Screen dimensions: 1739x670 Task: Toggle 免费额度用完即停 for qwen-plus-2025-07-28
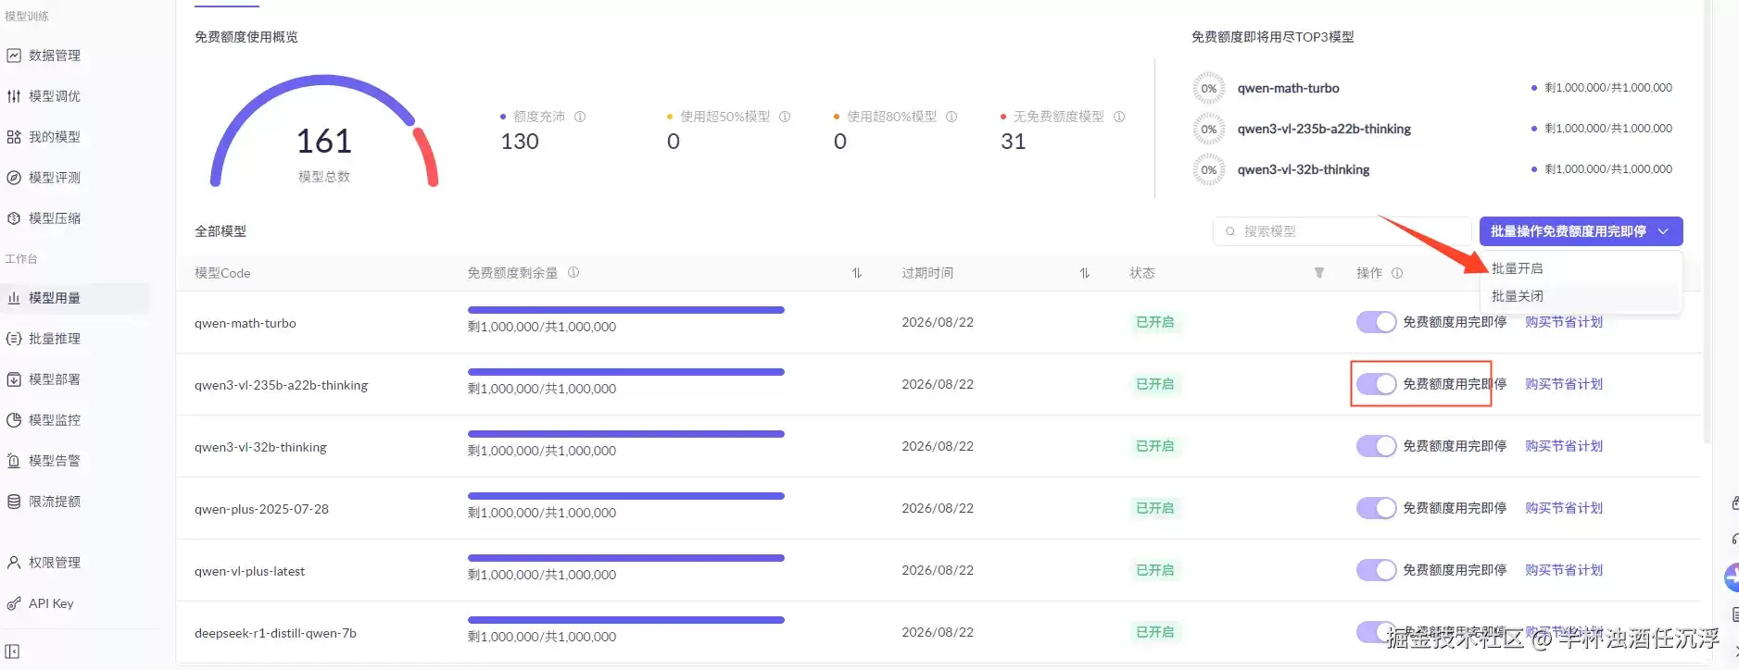[x=1376, y=508]
